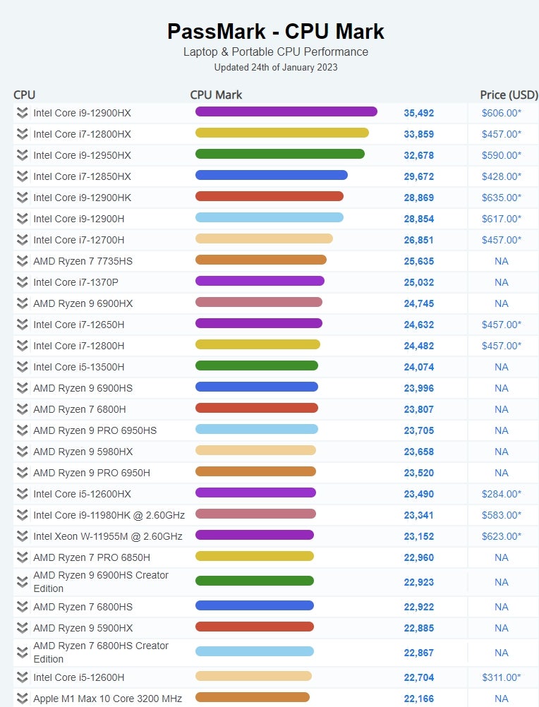This screenshot has width=539, height=707.
Task: Click the light blue bar for i9-12900H
Action: [269, 217]
